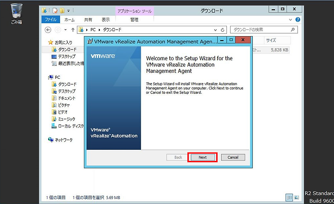Click the Explorer title bar folder icon
The image size is (334, 204).
pyautogui.click(x=45, y=11)
